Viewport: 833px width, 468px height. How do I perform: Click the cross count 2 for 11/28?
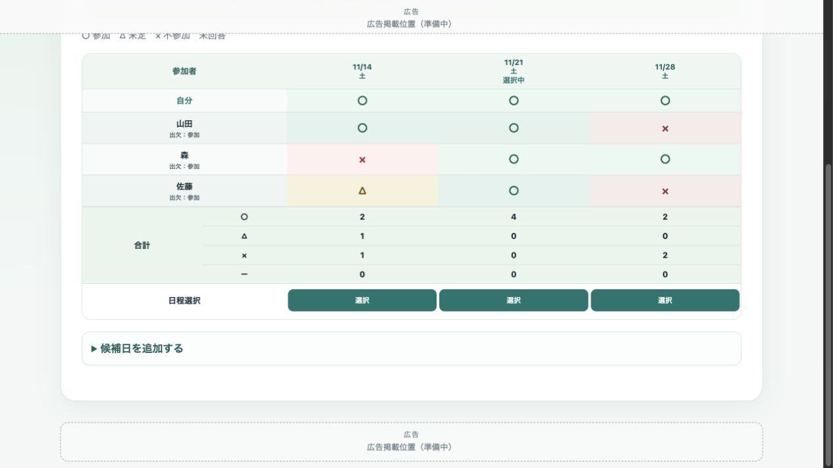665,255
